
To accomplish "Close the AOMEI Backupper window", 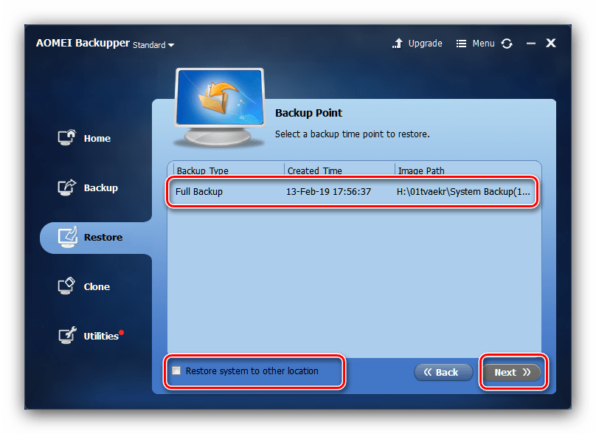I will tap(551, 44).
